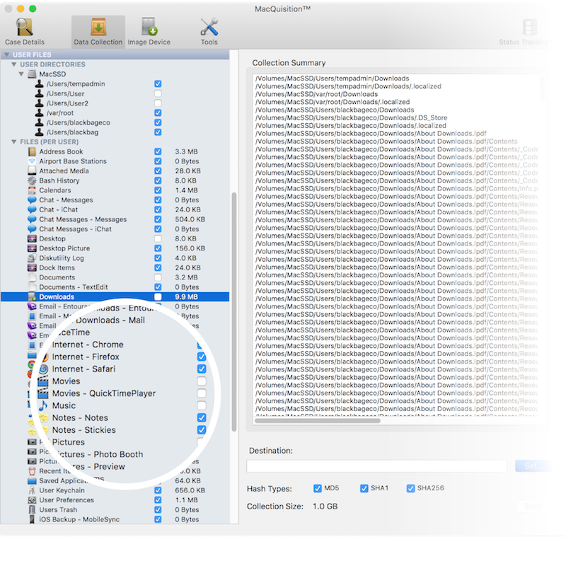The image size is (566, 561).
Task: Select the summary line "var/root/Downloads/.localized"
Action: point(333,102)
